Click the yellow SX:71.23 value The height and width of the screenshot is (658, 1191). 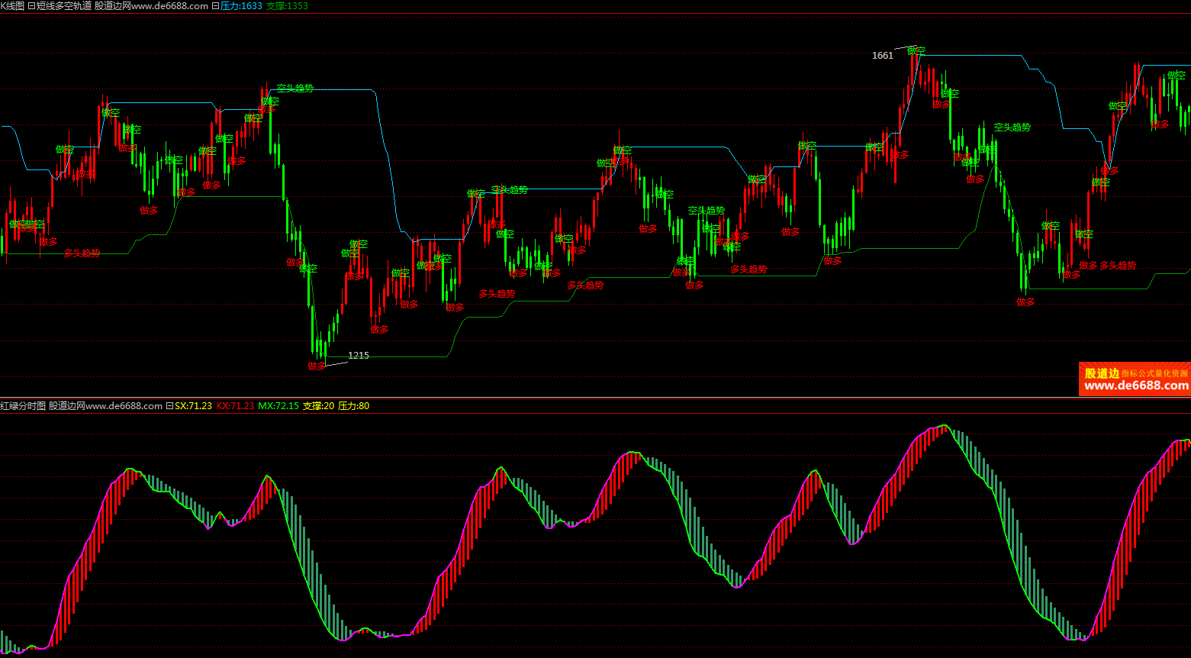coord(193,405)
